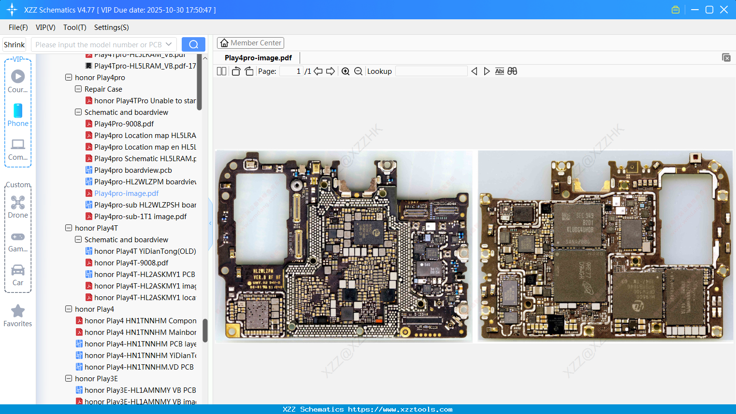The width and height of the screenshot is (736, 414).
Task: Zoom out of the PDF
Action: click(358, 71)
